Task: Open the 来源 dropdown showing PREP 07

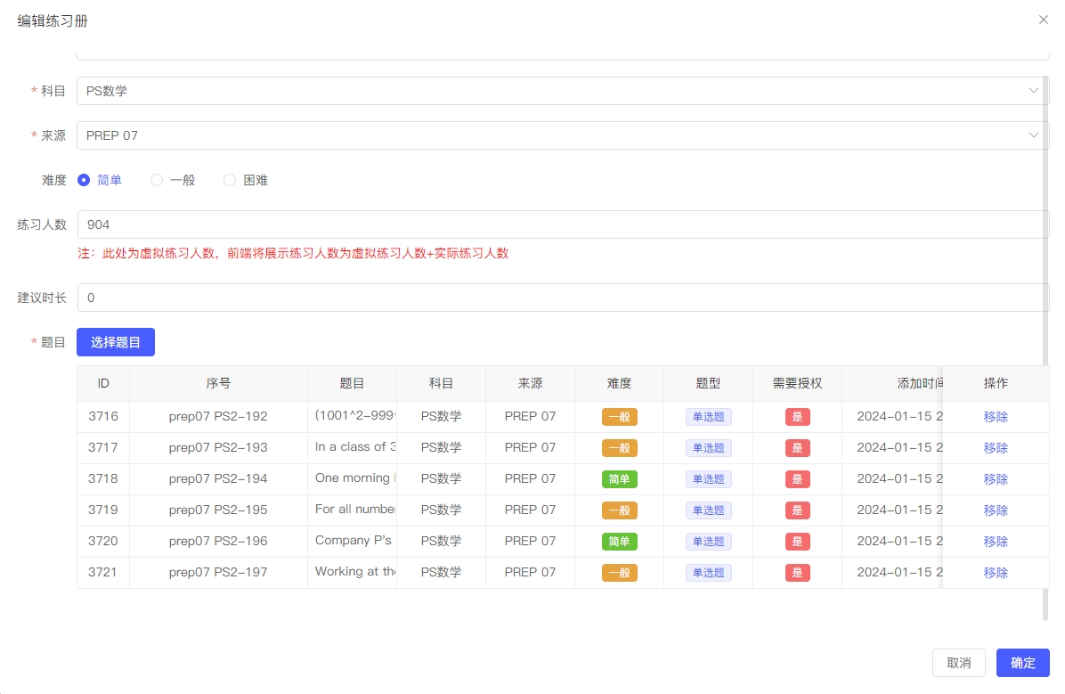Action: point(563,135)
